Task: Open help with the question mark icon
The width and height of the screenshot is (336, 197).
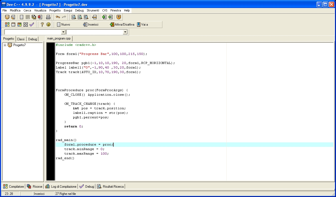Action: [x=42, y=25]
